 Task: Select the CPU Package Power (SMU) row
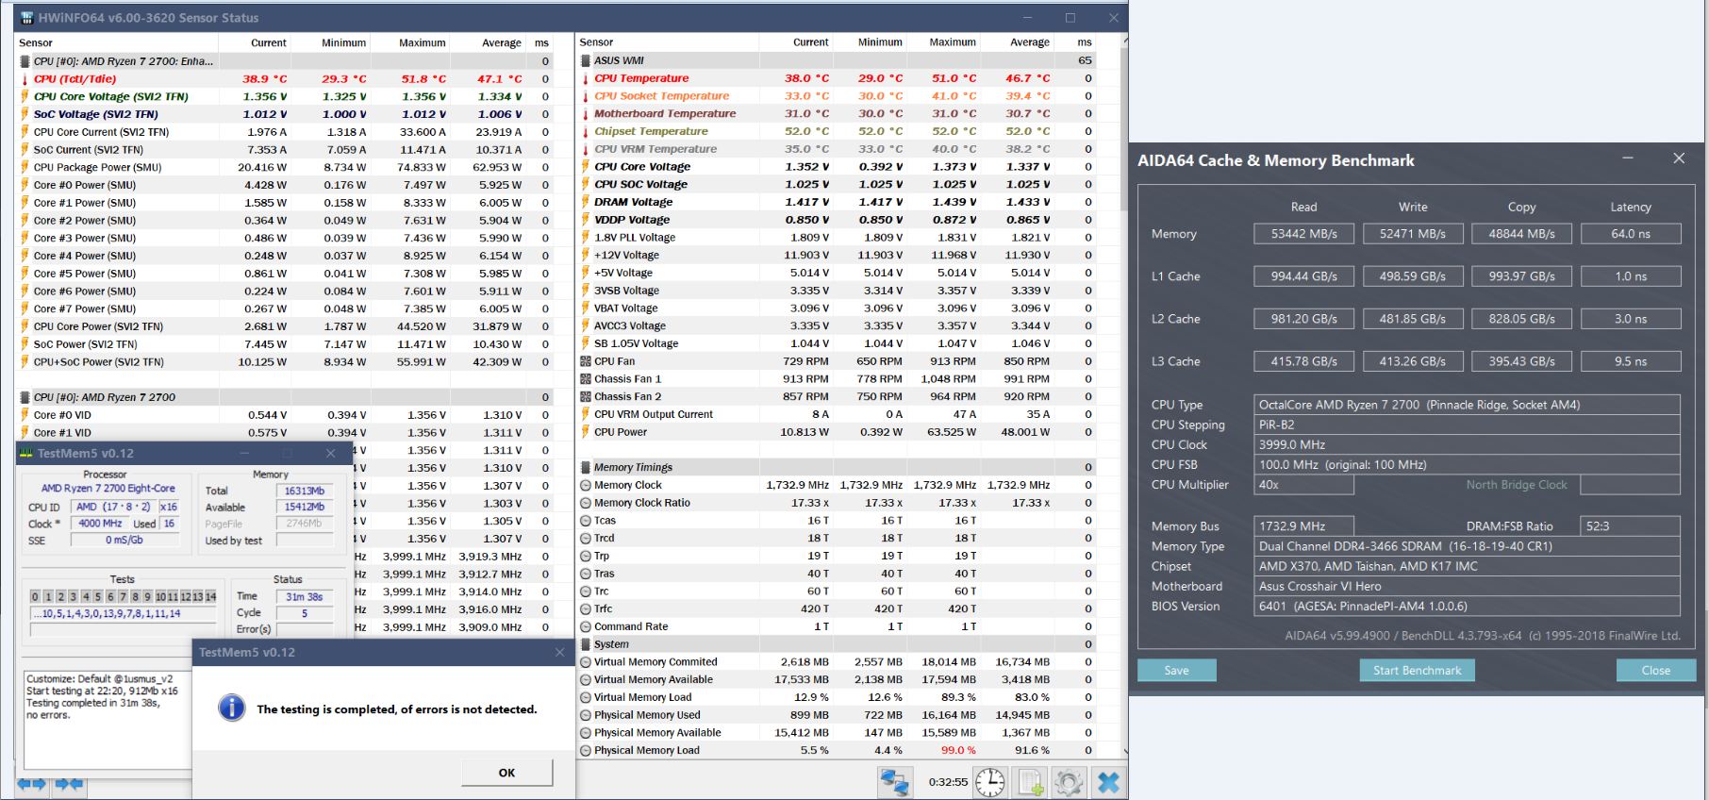[x=285, y=167]
